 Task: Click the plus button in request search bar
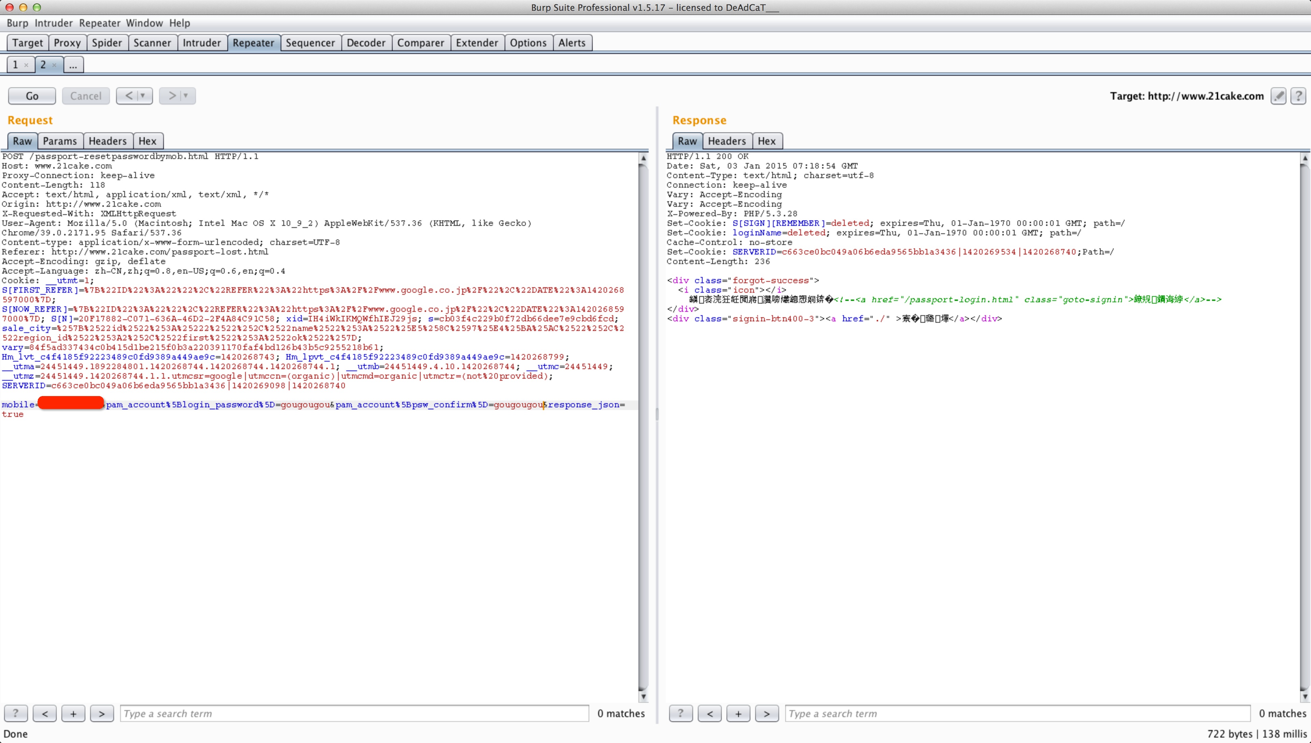tap(73, 713)
